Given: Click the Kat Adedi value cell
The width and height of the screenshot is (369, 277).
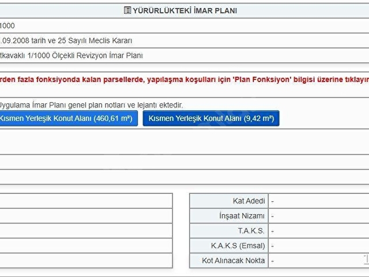Looking at the screenshot, I should [x=319, y=201].
